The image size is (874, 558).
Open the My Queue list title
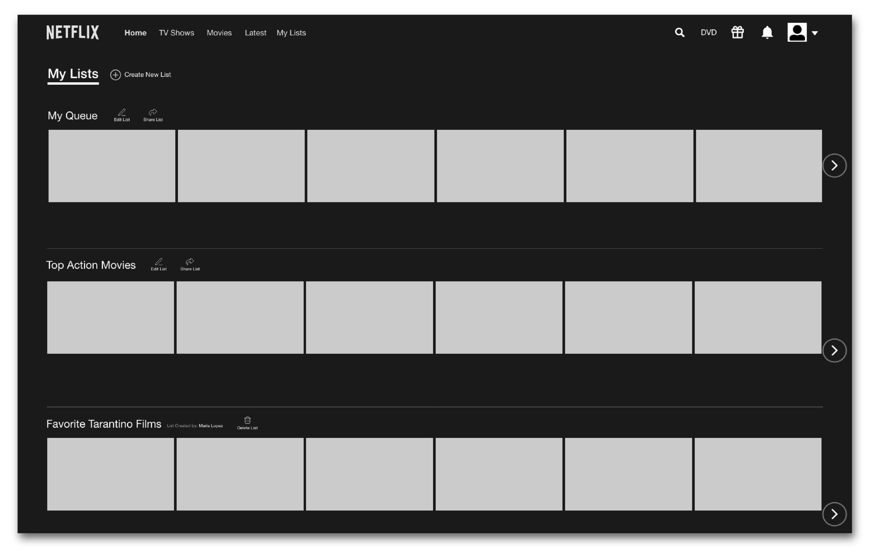(73, 116)
